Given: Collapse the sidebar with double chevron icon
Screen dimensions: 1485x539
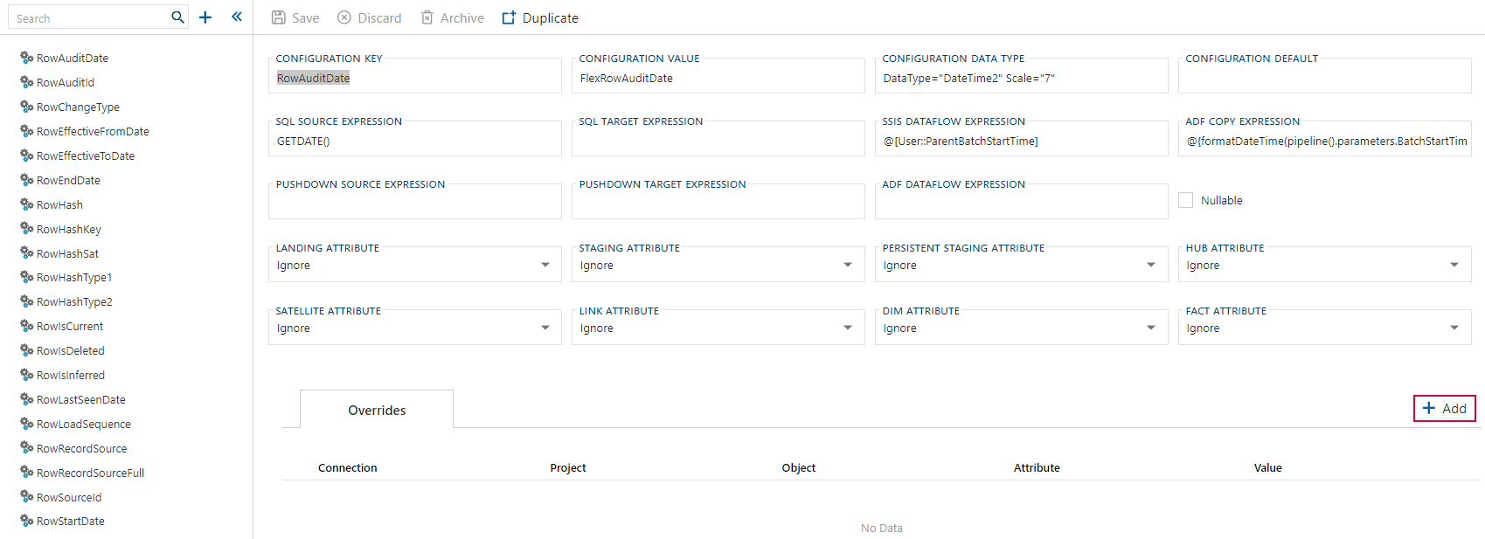Looking at the screenshot, I should click(237, 17).
